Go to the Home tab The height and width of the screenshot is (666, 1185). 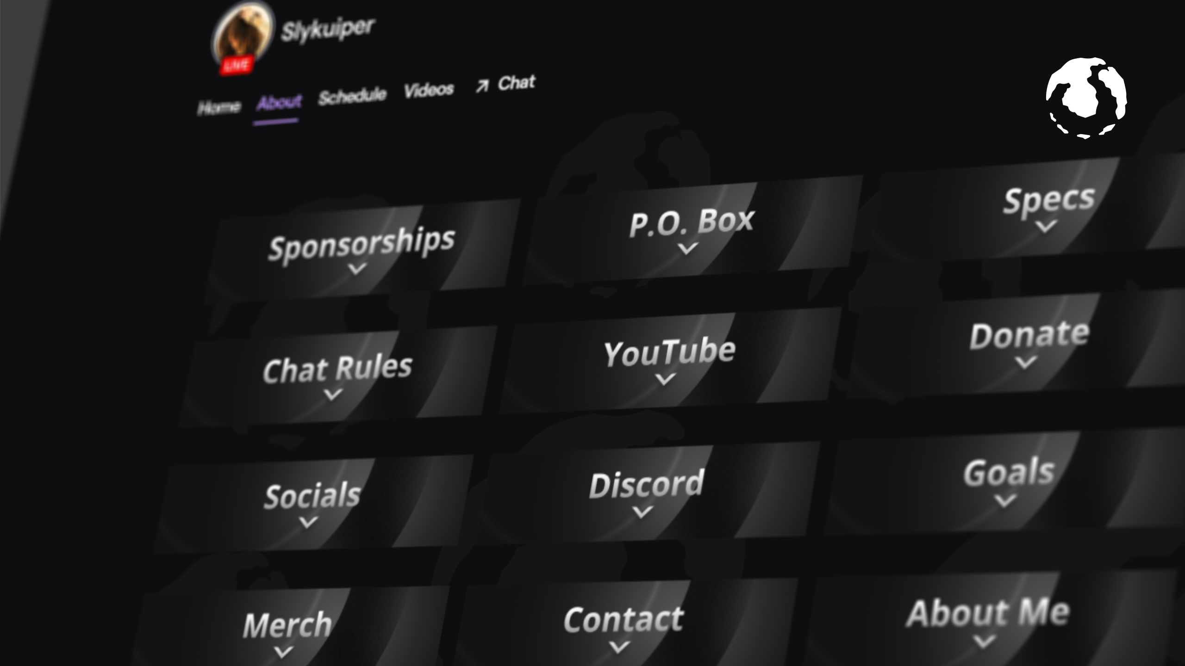tap(219, 107)
